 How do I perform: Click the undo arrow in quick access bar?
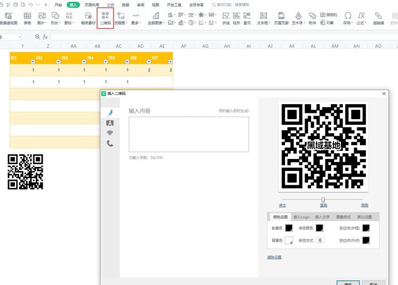pos(31,5)
